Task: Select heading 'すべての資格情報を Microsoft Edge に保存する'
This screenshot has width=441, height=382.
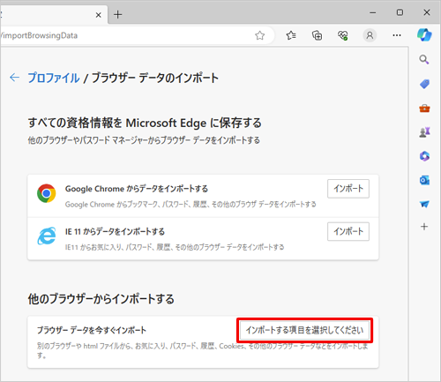Action: [x=145, y=123]
